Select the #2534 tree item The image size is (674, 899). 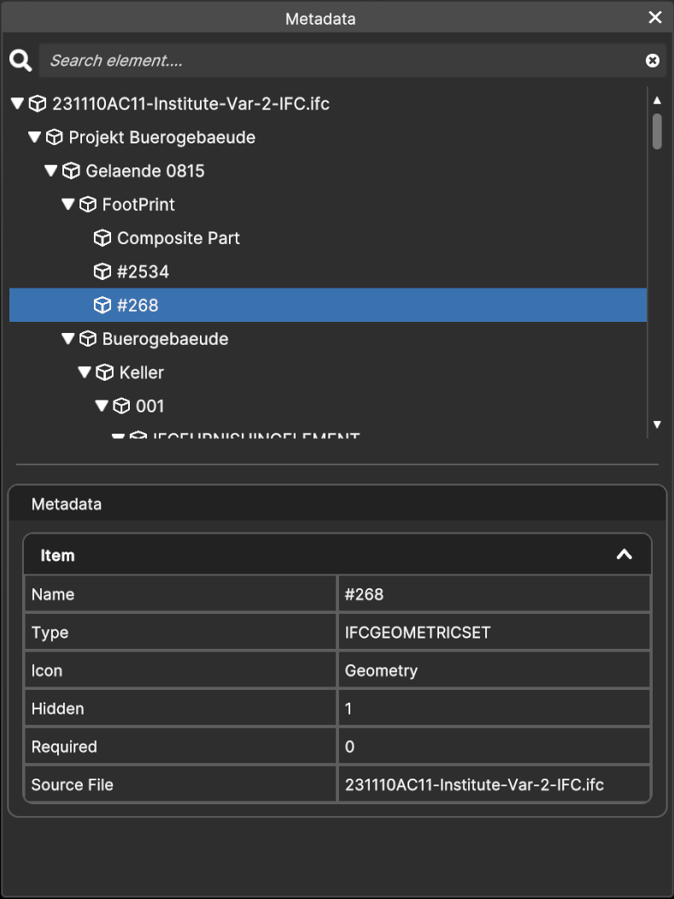click(x=143, y=271)
